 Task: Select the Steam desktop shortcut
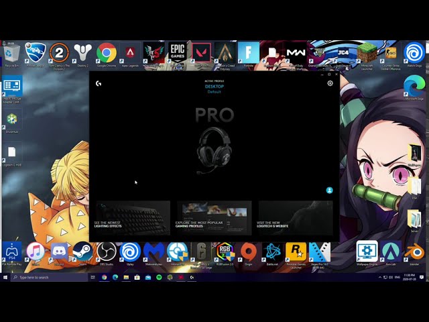82,254
